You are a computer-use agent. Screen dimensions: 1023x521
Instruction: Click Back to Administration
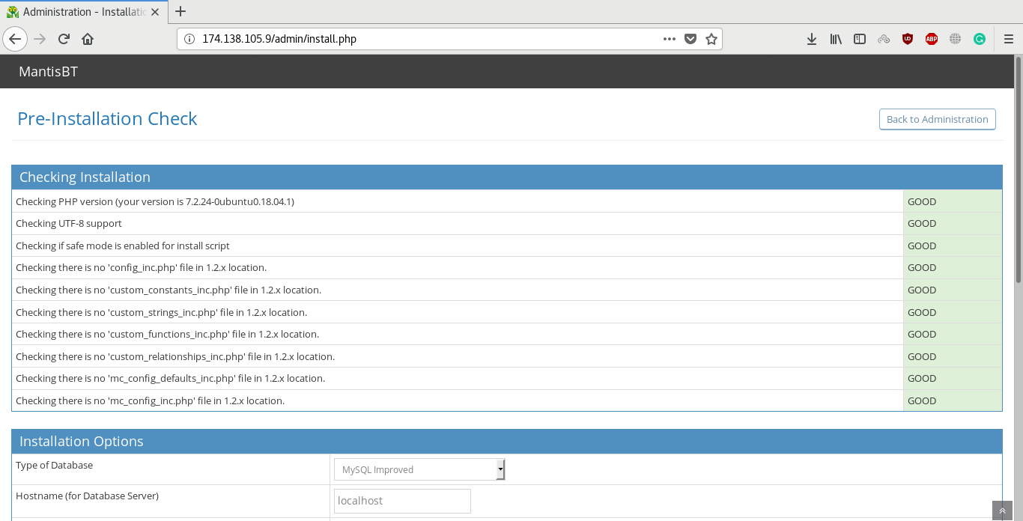pyautogui.click(x=937, y=119)
